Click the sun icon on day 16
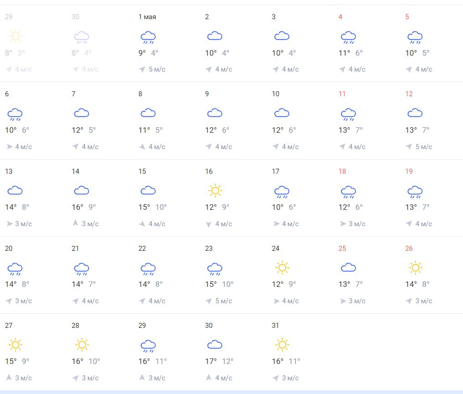463x394 pixels. [214, 191]
